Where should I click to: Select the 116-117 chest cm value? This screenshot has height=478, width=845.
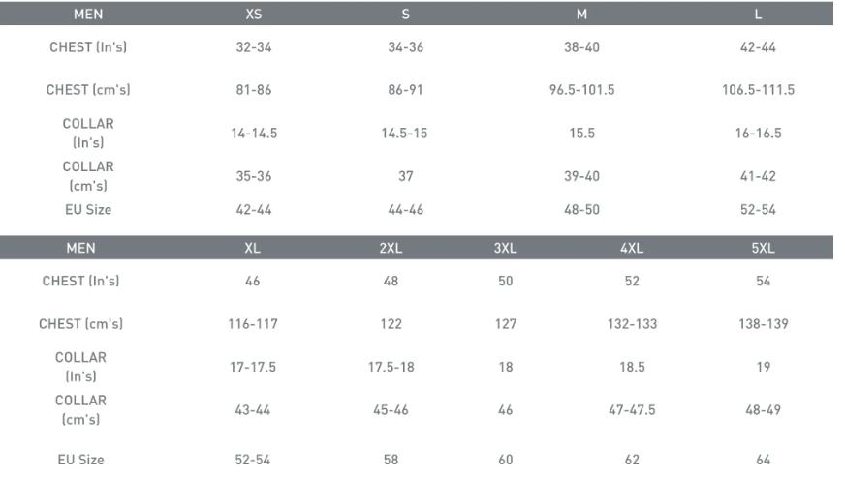(253, 324)
